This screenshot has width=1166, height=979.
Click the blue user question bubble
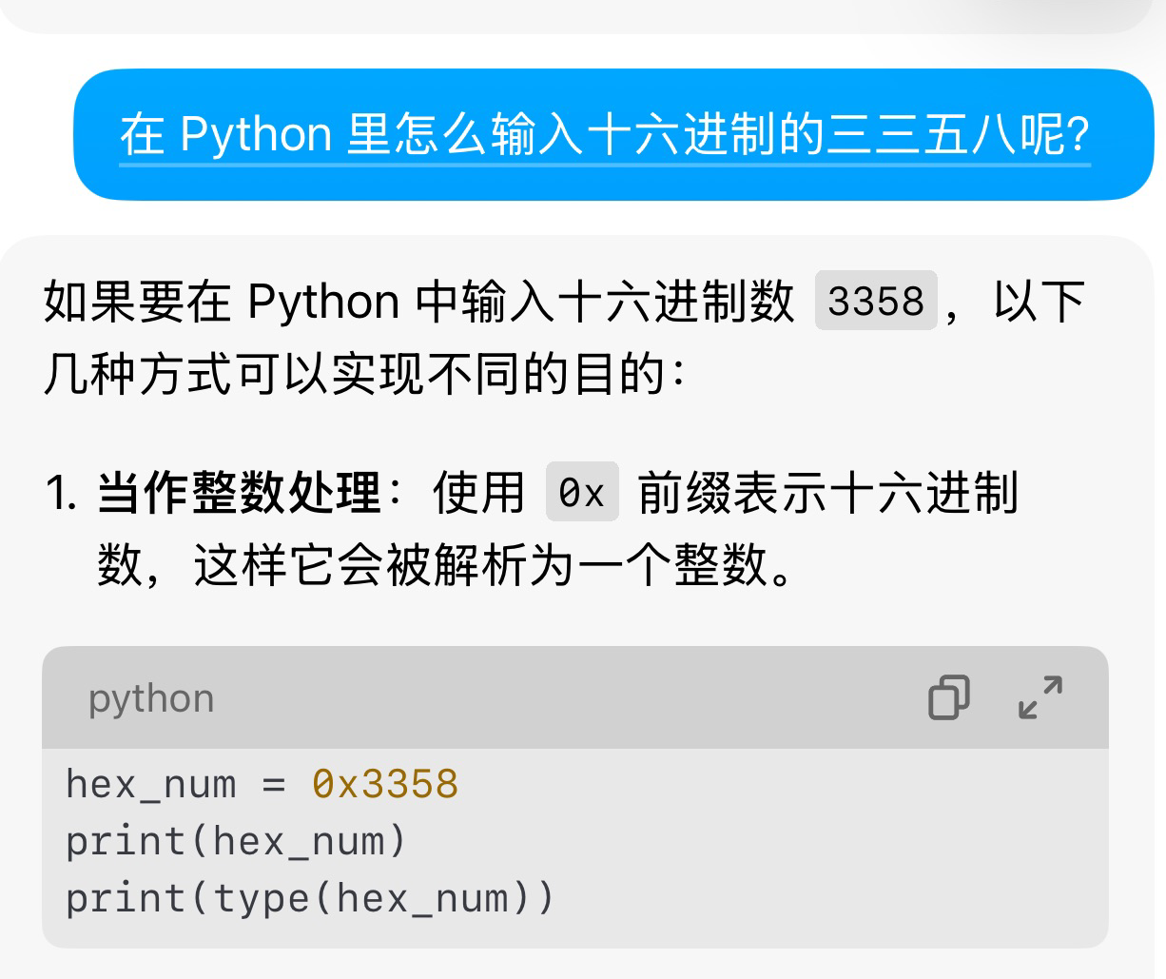[612, 134]
